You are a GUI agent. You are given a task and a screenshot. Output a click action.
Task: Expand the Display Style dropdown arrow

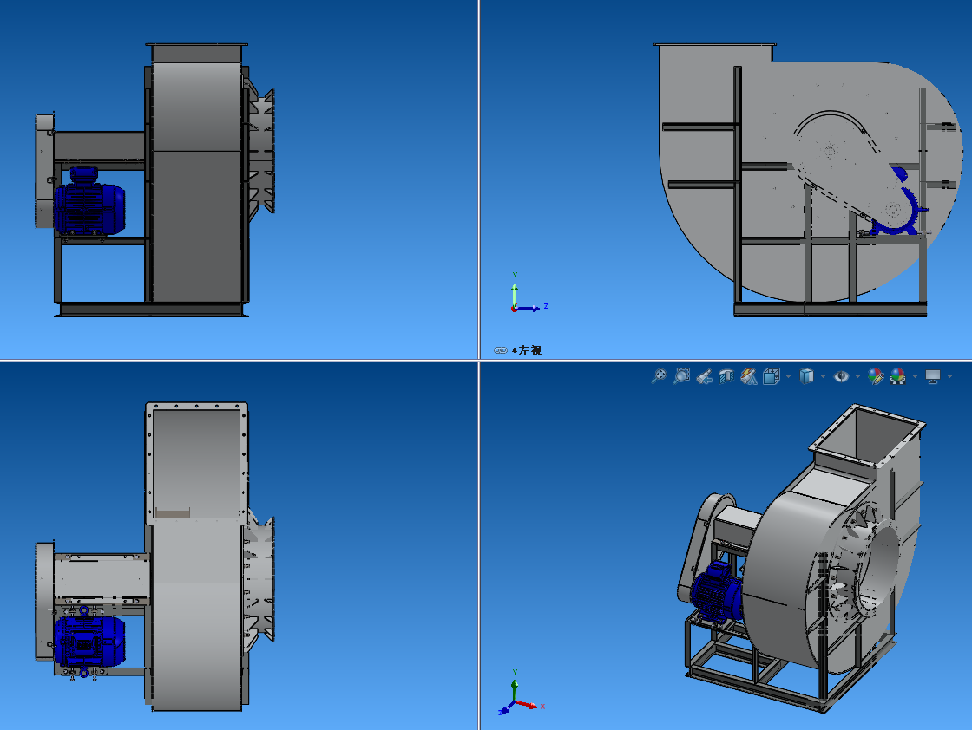point(822,377)
